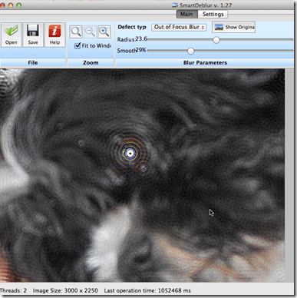Click the Last operation time status
This screenshot has width=297, height=298.
pos(147,290)
